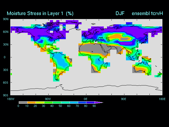
Task: Click the 'ensembl tcrvH' label
Action: tap(147, 13)
